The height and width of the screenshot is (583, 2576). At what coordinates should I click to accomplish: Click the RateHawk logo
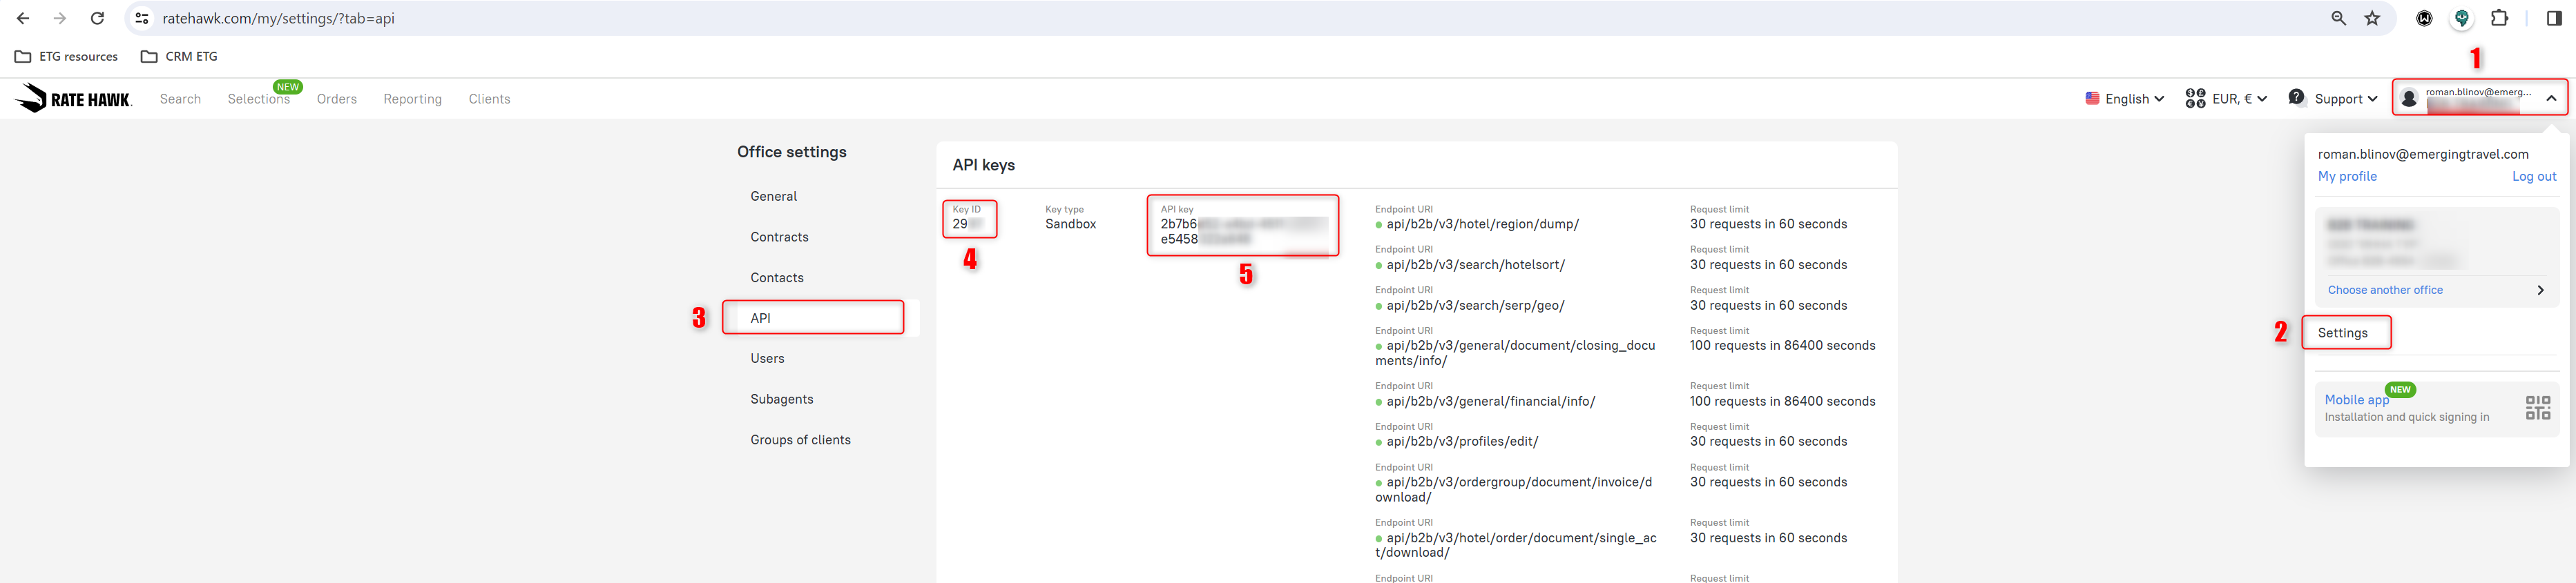(74, 98)
